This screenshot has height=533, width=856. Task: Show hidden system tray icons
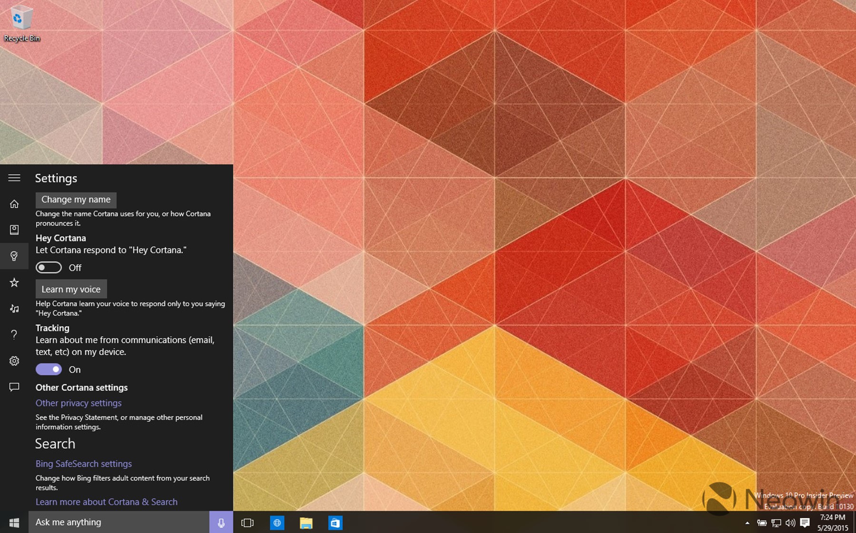747,523
